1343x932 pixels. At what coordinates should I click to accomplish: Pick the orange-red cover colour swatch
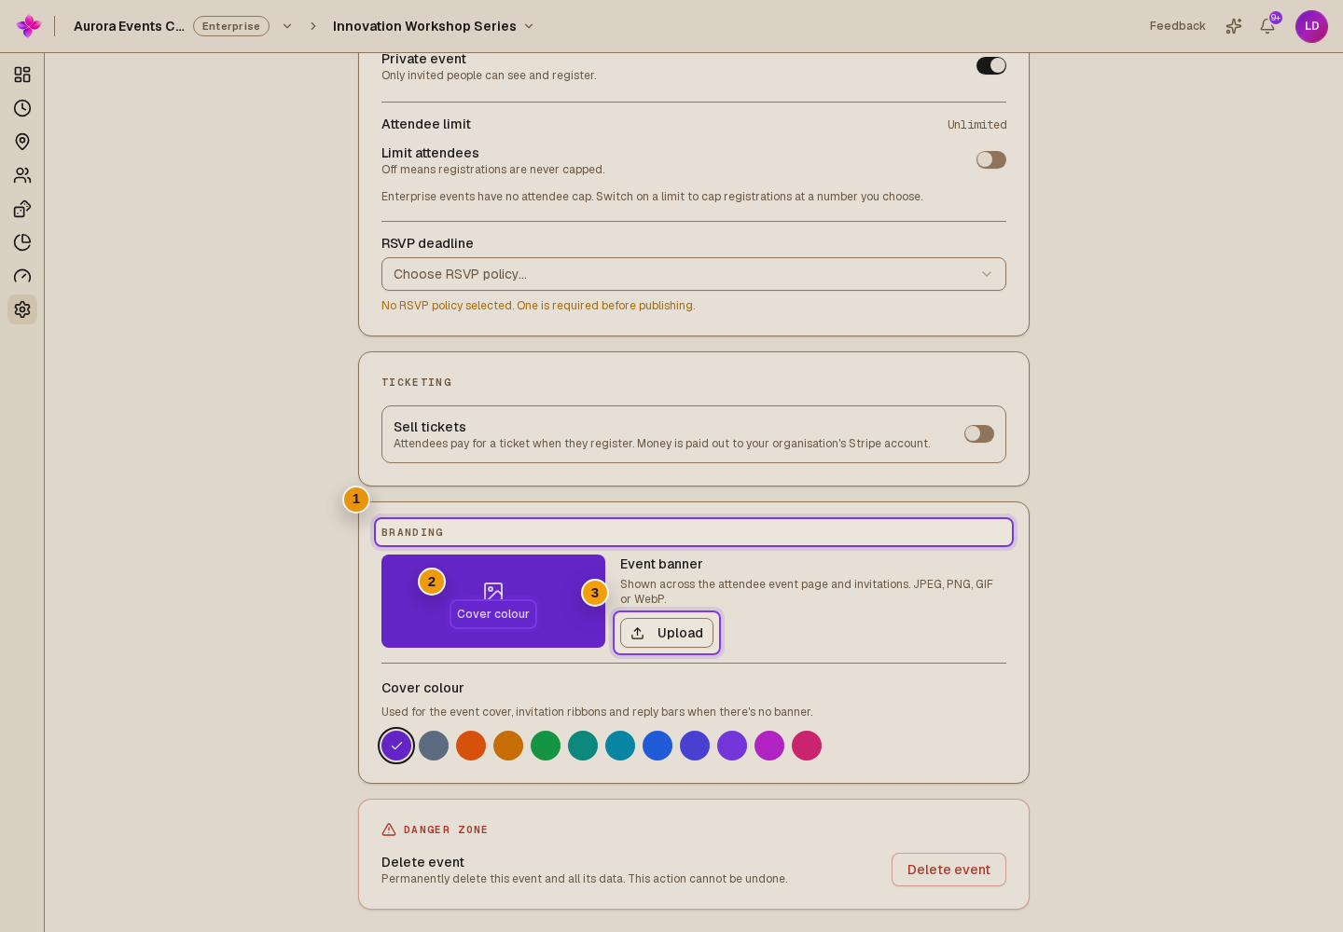(x=471, y=746)
